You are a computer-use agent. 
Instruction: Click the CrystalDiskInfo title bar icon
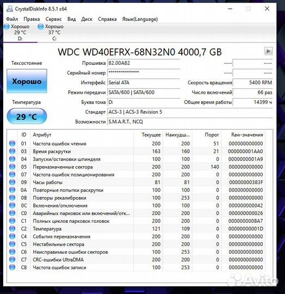point(10,9)
